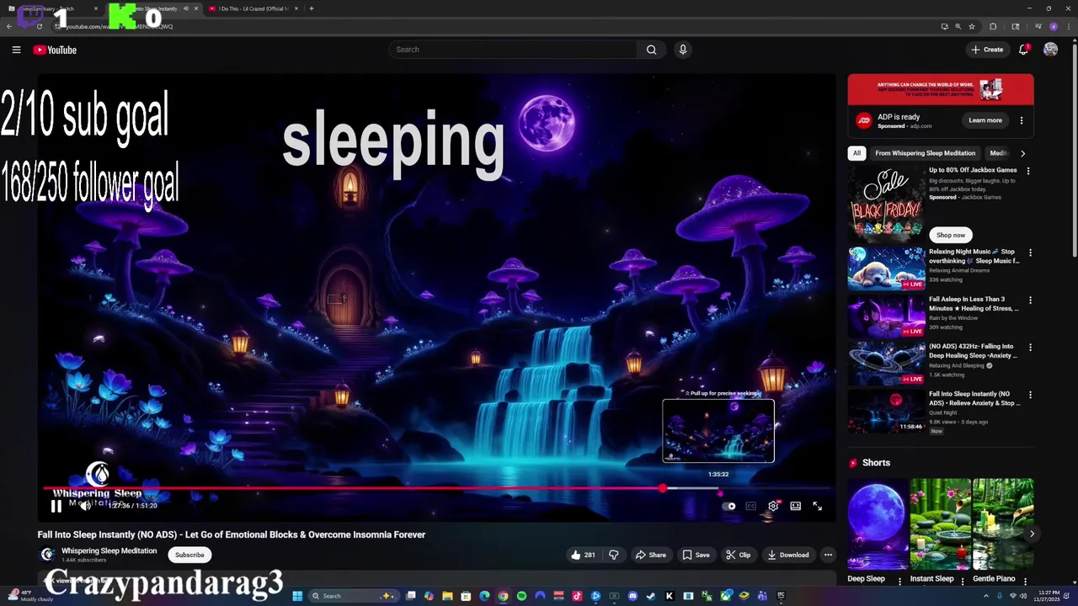Subscribe to Whispering Sleep Meditation
This screenshot has height=606, width=1078.
point(189,555)
